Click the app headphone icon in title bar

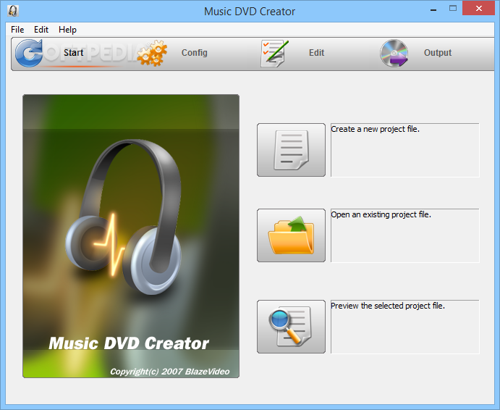coord(13,11)
